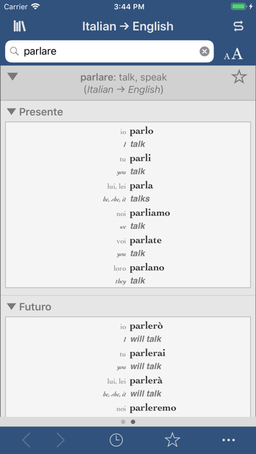Swap translation direction with arrows icon
Image resolution: width=256 pixels, height=454 pixels.
coord(238,26)
